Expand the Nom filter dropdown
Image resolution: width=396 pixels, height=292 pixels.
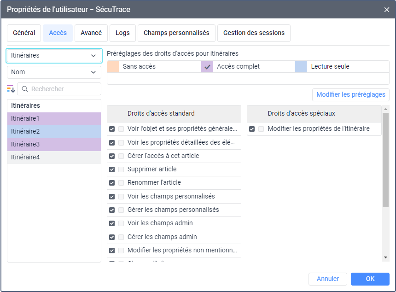pos(54,72)
